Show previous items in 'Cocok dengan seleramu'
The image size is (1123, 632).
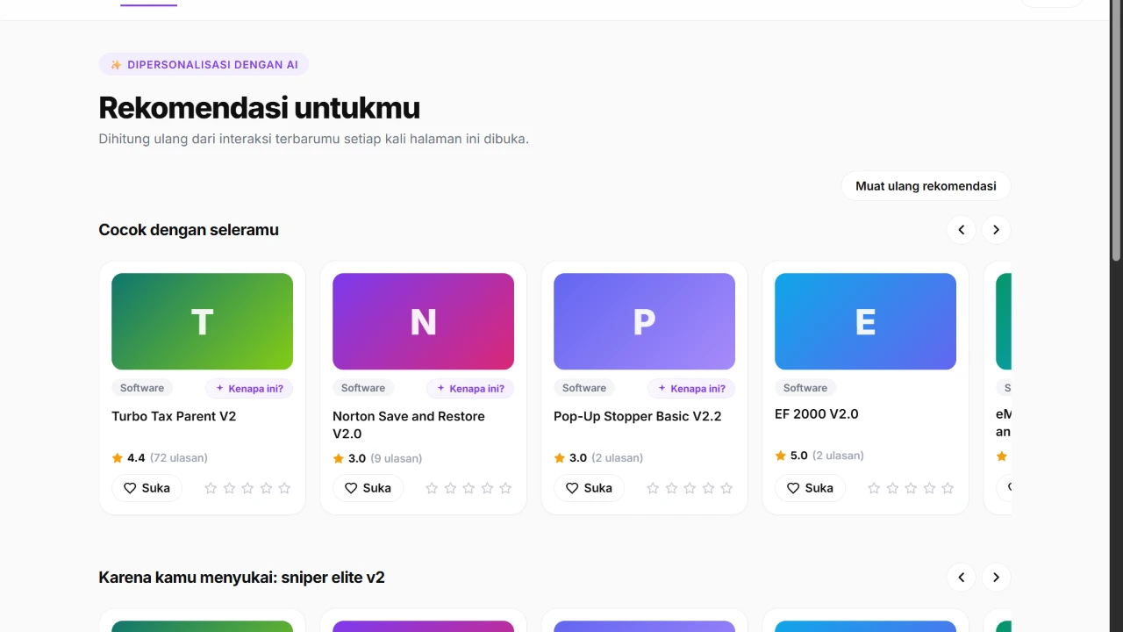pyautogui.click(x=962, y=230)
